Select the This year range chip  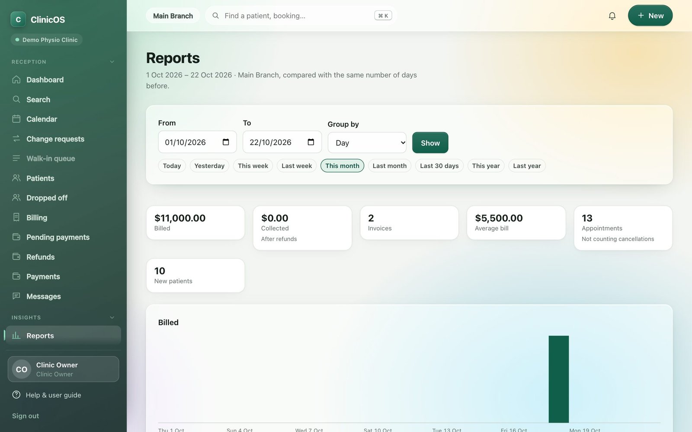pos(486,166)
